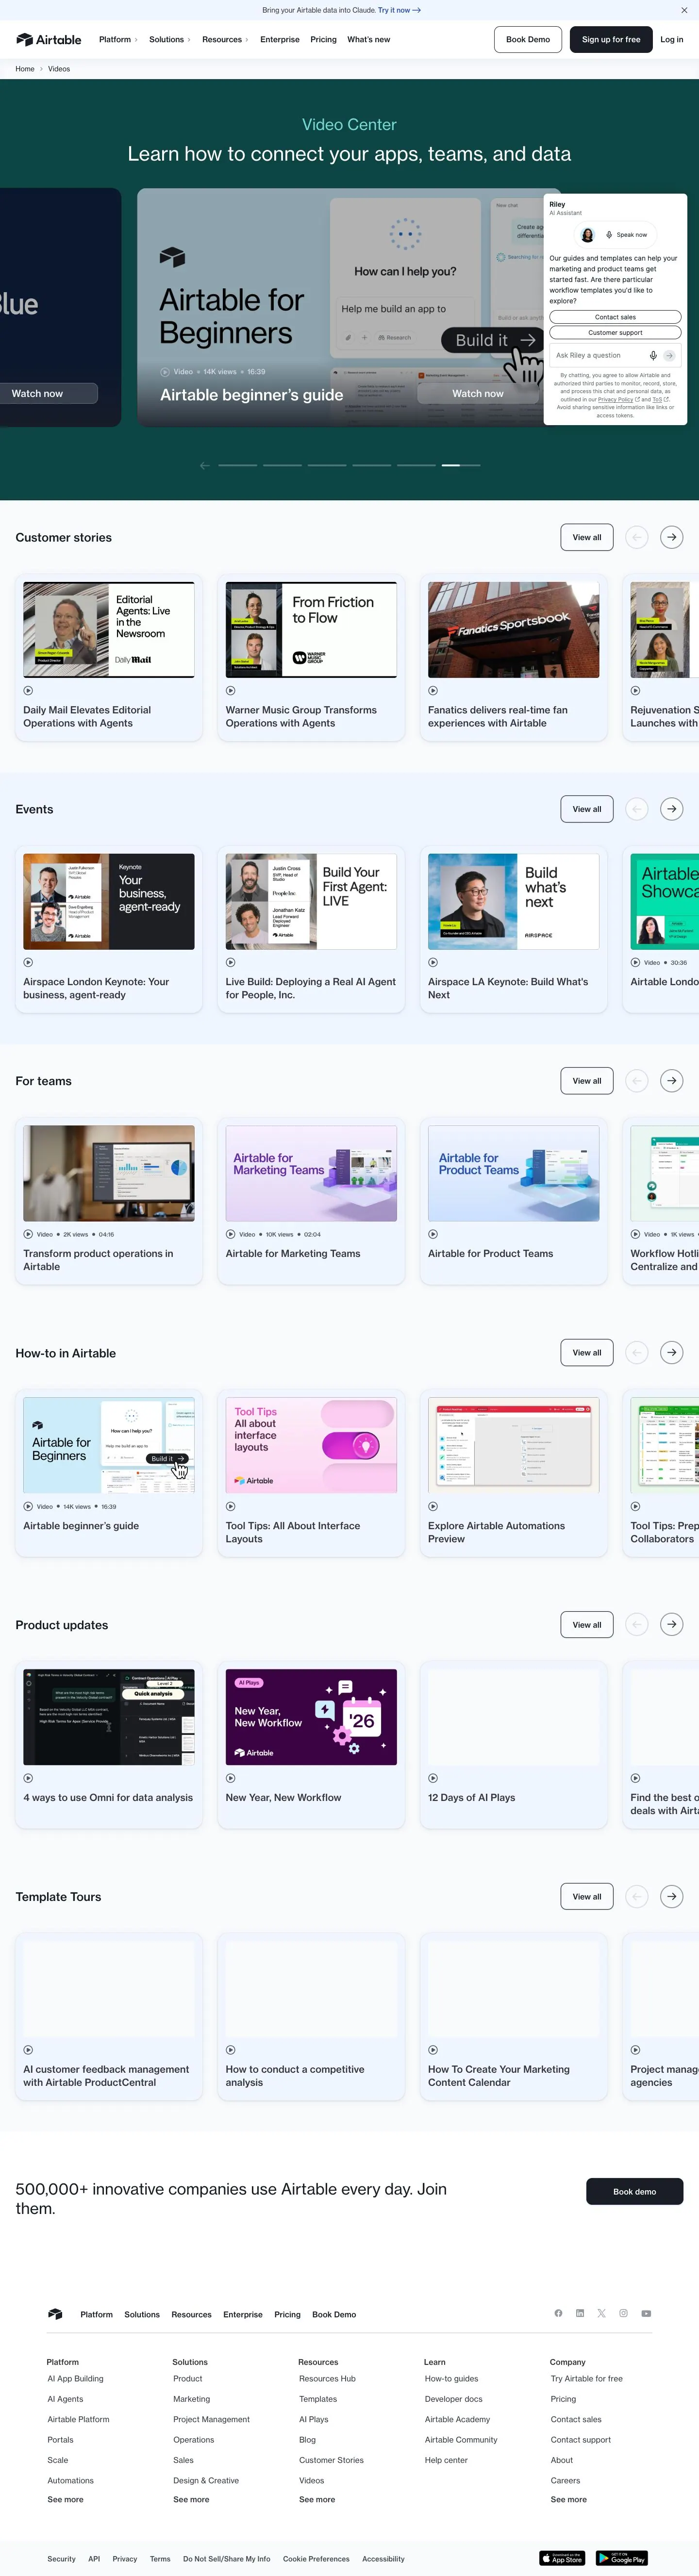Dismiss the Claude announcement banner
The width and height of the screenshot is (699, 2576).
[684, 10]
